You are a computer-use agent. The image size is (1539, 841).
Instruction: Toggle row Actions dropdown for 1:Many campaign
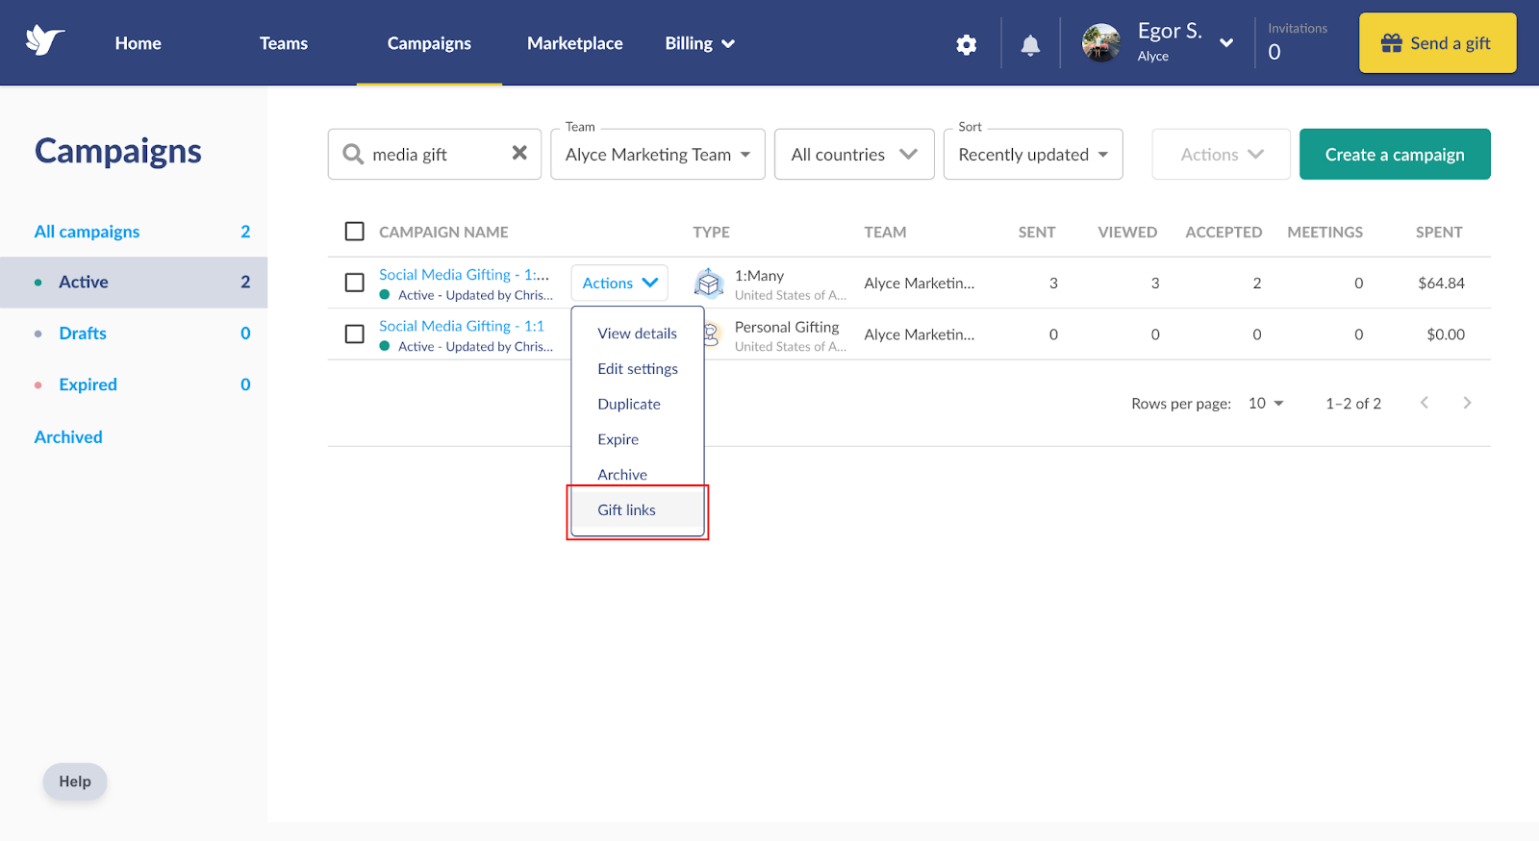point(619,283)
